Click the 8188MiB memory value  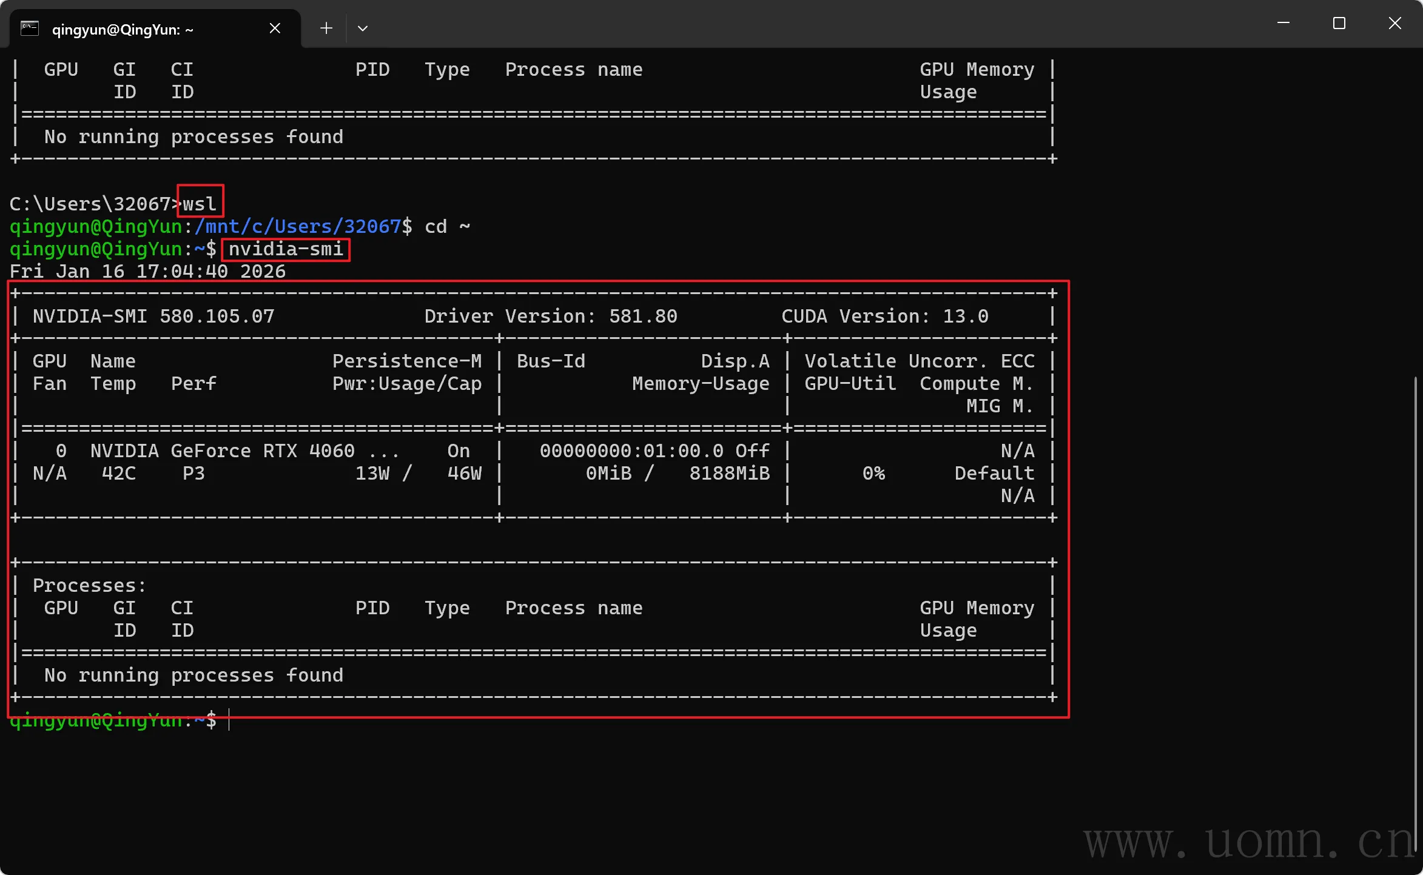[729, 474]
